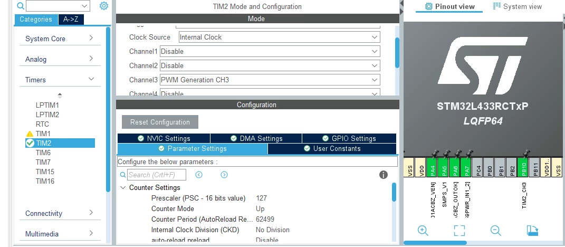
Task: Open the User Constants tab
Action: click(332, 148)
